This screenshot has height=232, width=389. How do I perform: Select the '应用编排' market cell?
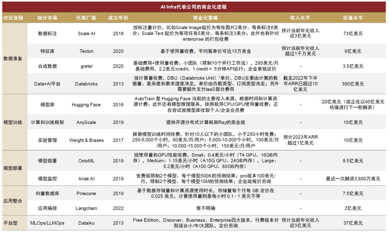tap(48, 208)
